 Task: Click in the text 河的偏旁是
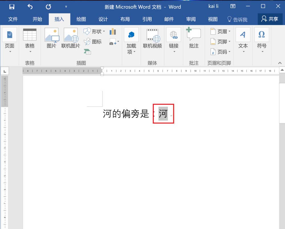pos(126,114)
